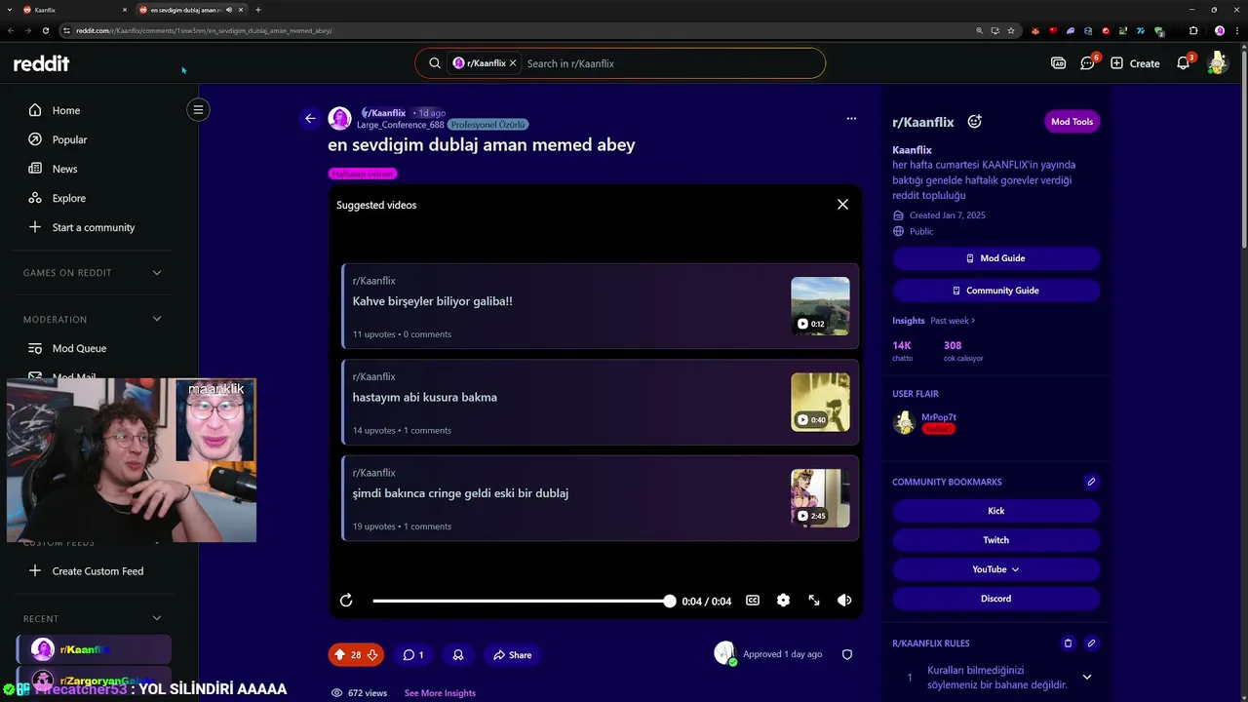1248x702 pixels.
Task: Enter fullscreen video mode
Action: click(x=814, y=601)
